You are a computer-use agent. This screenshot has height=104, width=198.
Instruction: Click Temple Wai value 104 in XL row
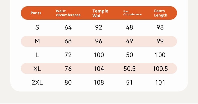99,69
